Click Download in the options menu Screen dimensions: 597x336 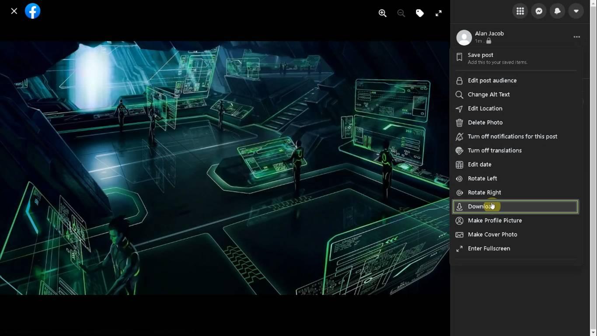click(x=516, y=206)
